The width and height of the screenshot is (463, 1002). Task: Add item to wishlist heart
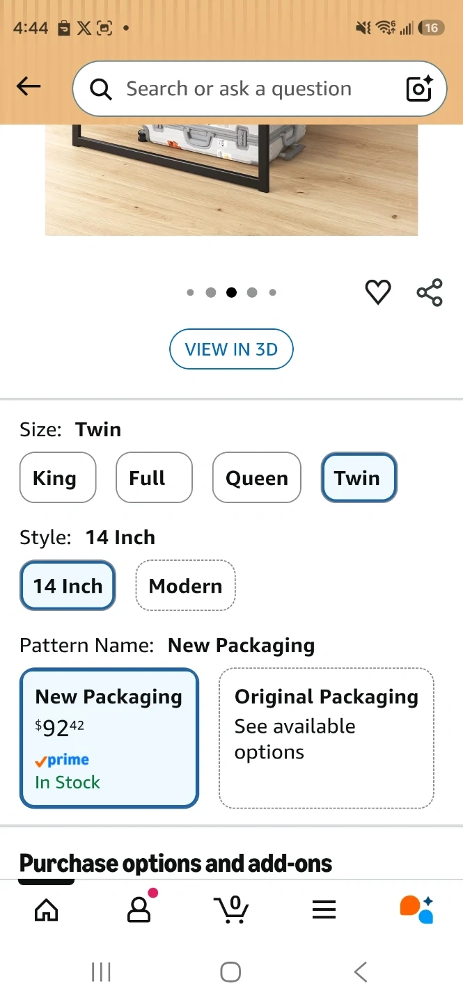(378, 292)
